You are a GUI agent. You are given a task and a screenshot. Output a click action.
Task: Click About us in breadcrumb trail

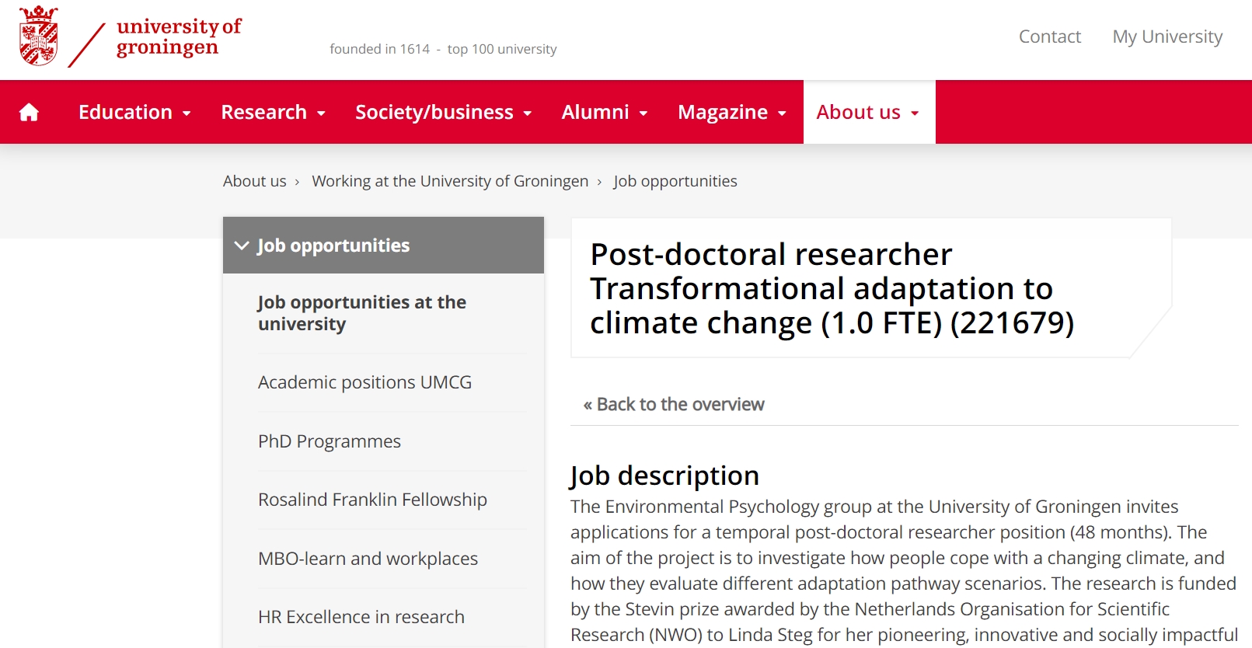[x=255, y=181]
